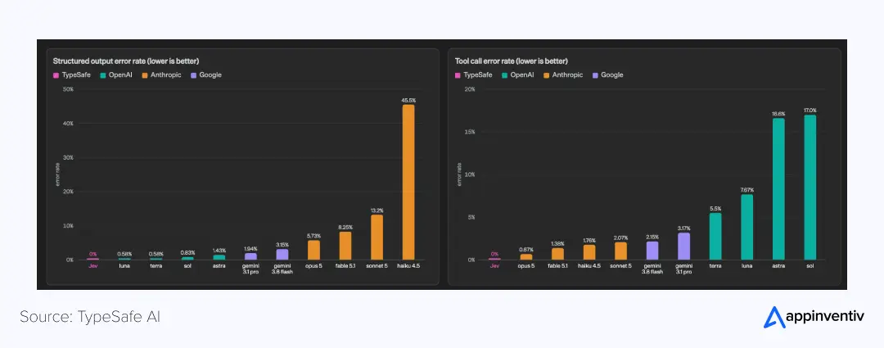Click the luna bar in Tool call chart
The width and height of the screenshot is (884, 348).
pyautogui.click(x=747, y=228)
